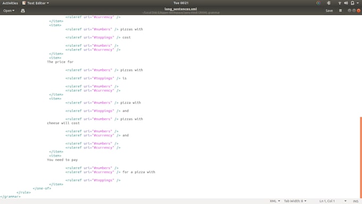This screenshot has width=362, height=204.
Task: Click the text 'for a pizza with'
Action: (x=139, y=172)
